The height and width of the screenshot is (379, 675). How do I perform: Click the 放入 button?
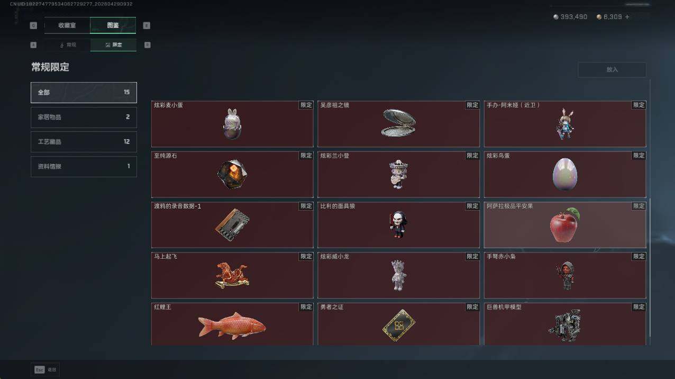coord(612,69)
